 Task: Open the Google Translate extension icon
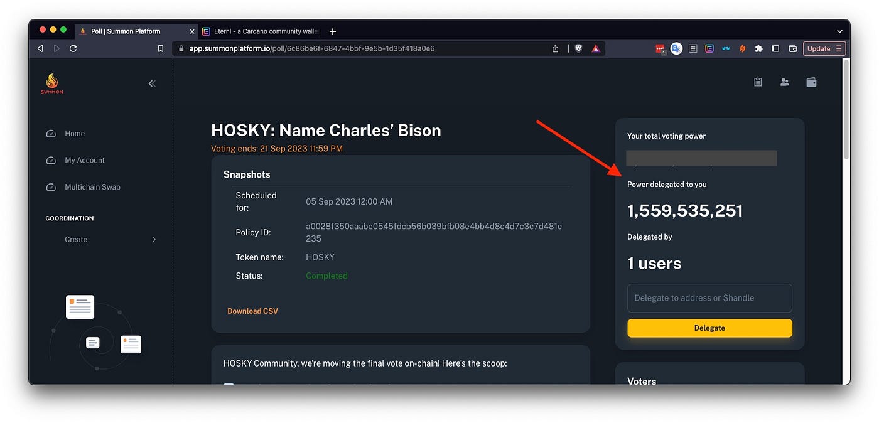[676, 48]
